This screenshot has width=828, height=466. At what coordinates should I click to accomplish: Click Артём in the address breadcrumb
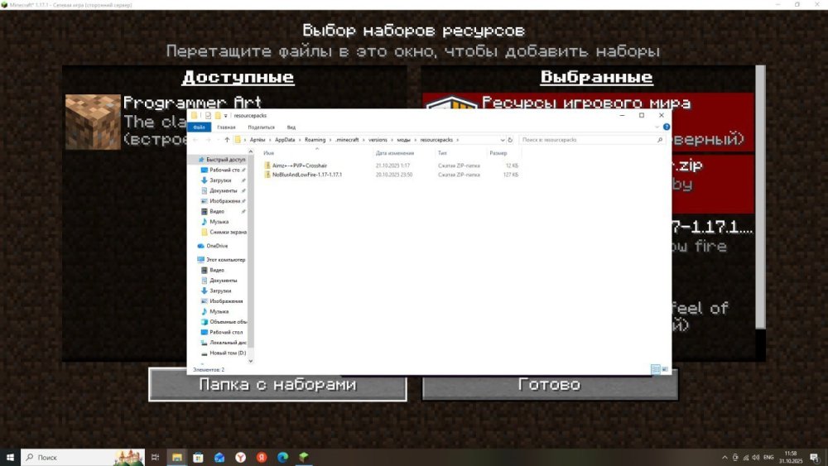coord(258,140)
